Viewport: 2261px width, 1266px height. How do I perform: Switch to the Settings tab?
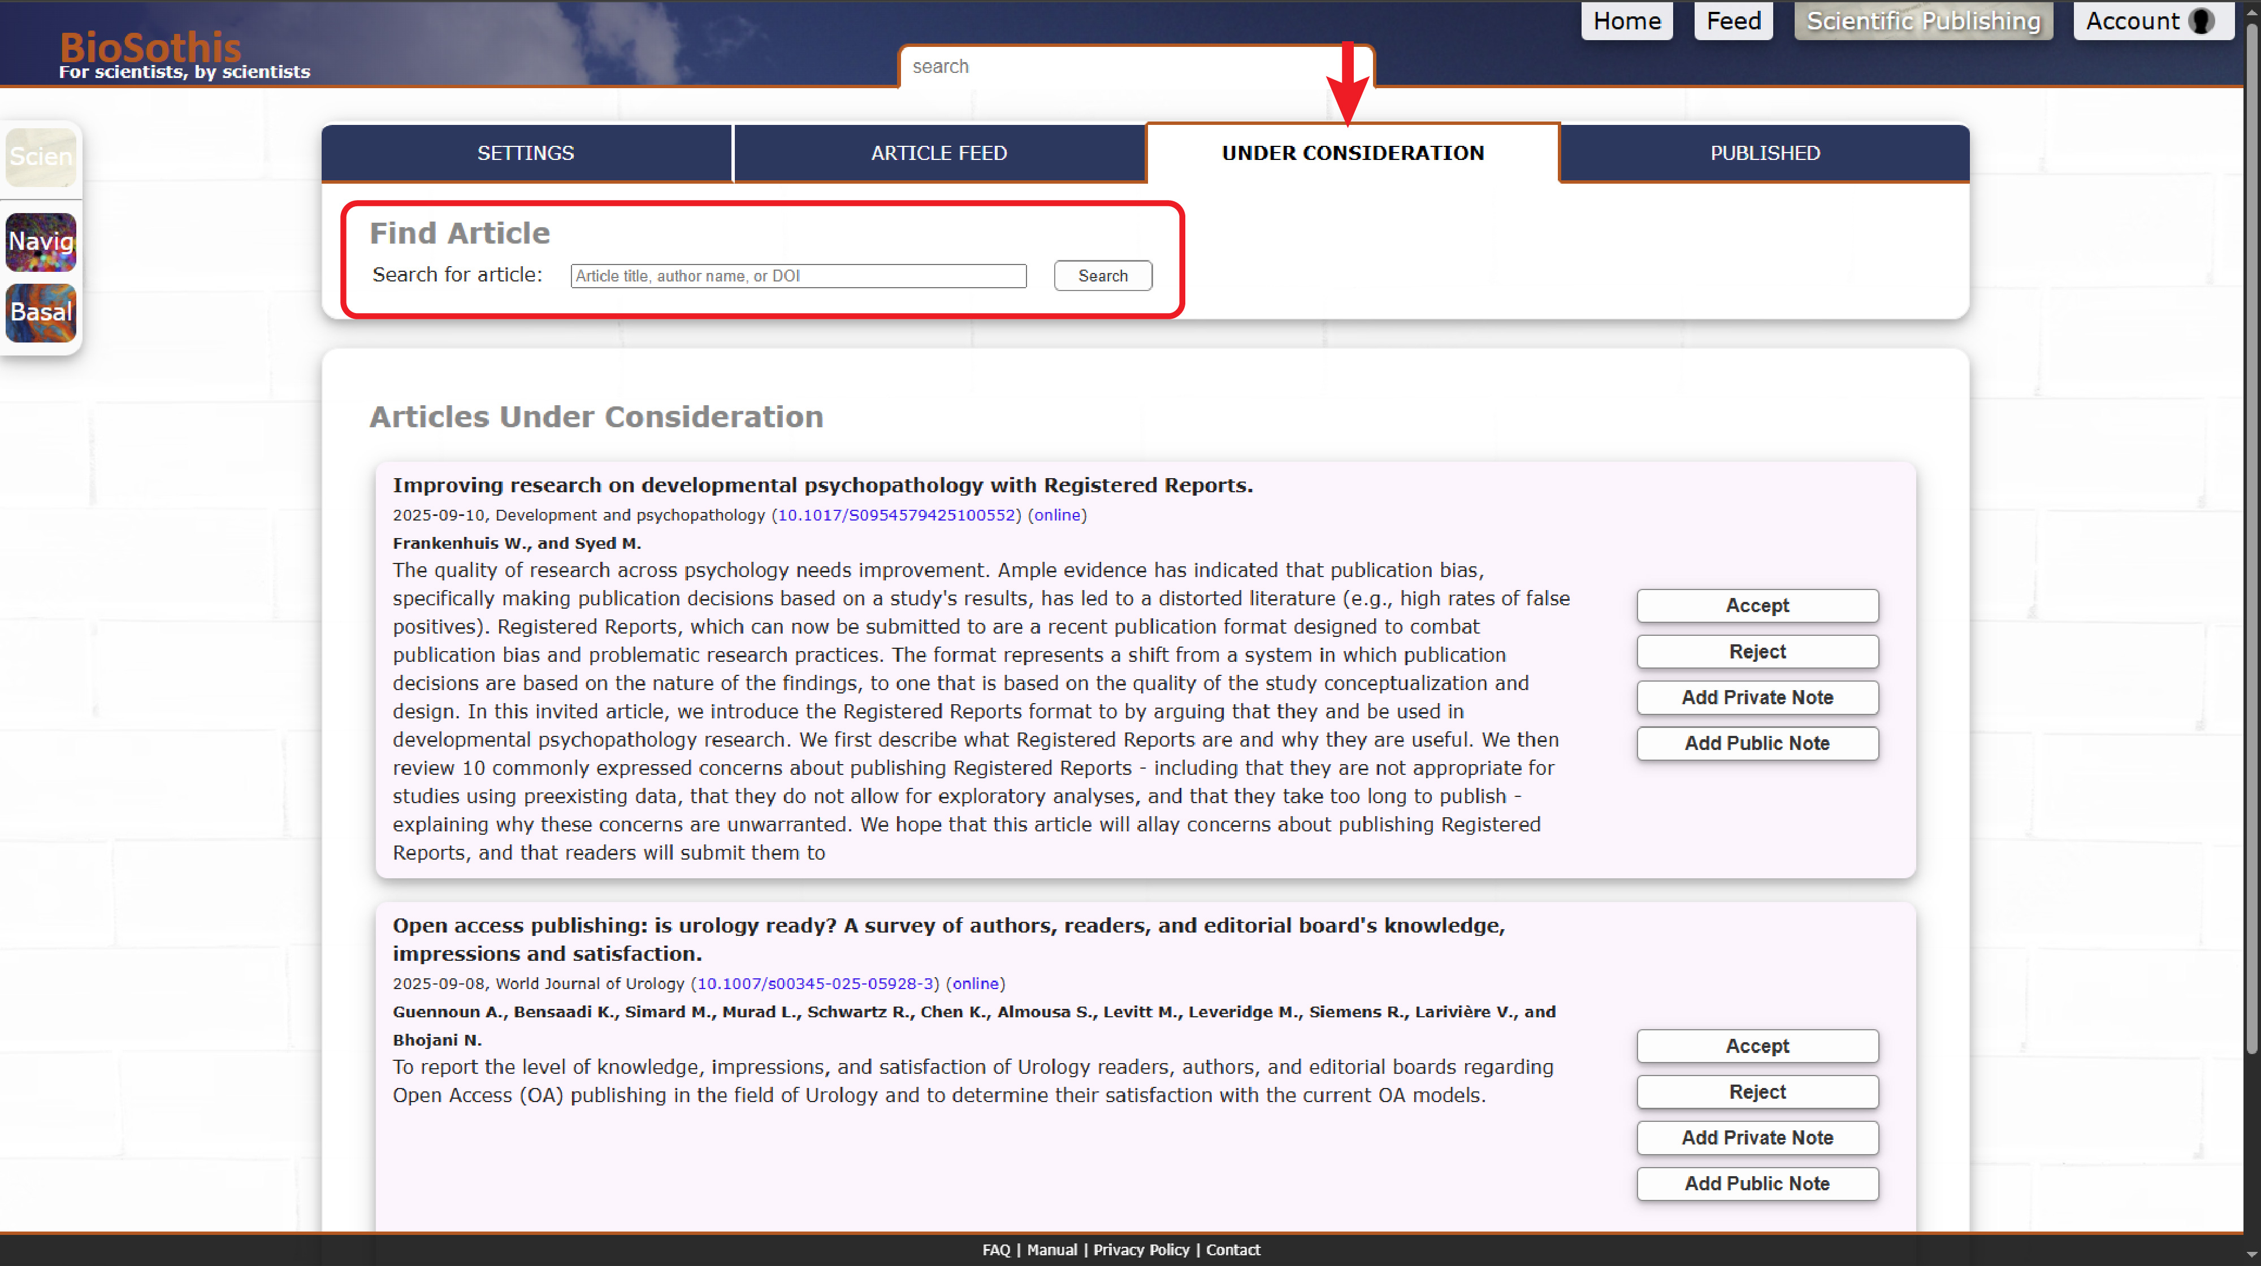pos(526,153)
